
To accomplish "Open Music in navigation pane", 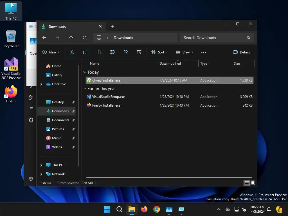I will click(x=56, y=138).
